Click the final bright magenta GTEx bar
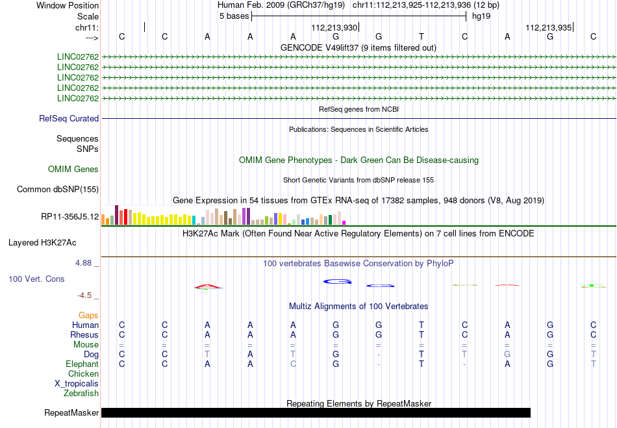This screenshot has width=617, height=428. pyautogui.click(x=344, y=223)
